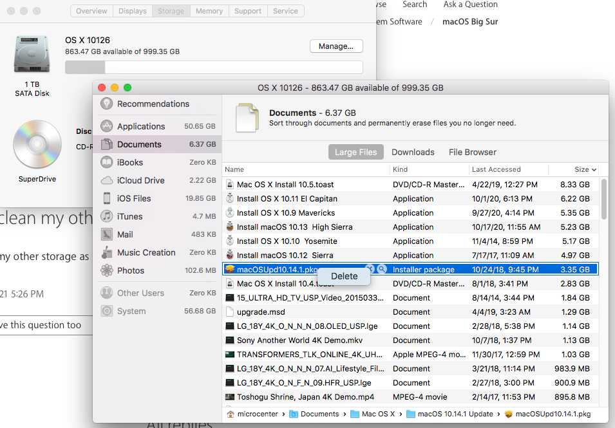Switch to the Large Files tab
Image resolution: width=615 pixels, height=428 pixels.
(x=355, y=152)
